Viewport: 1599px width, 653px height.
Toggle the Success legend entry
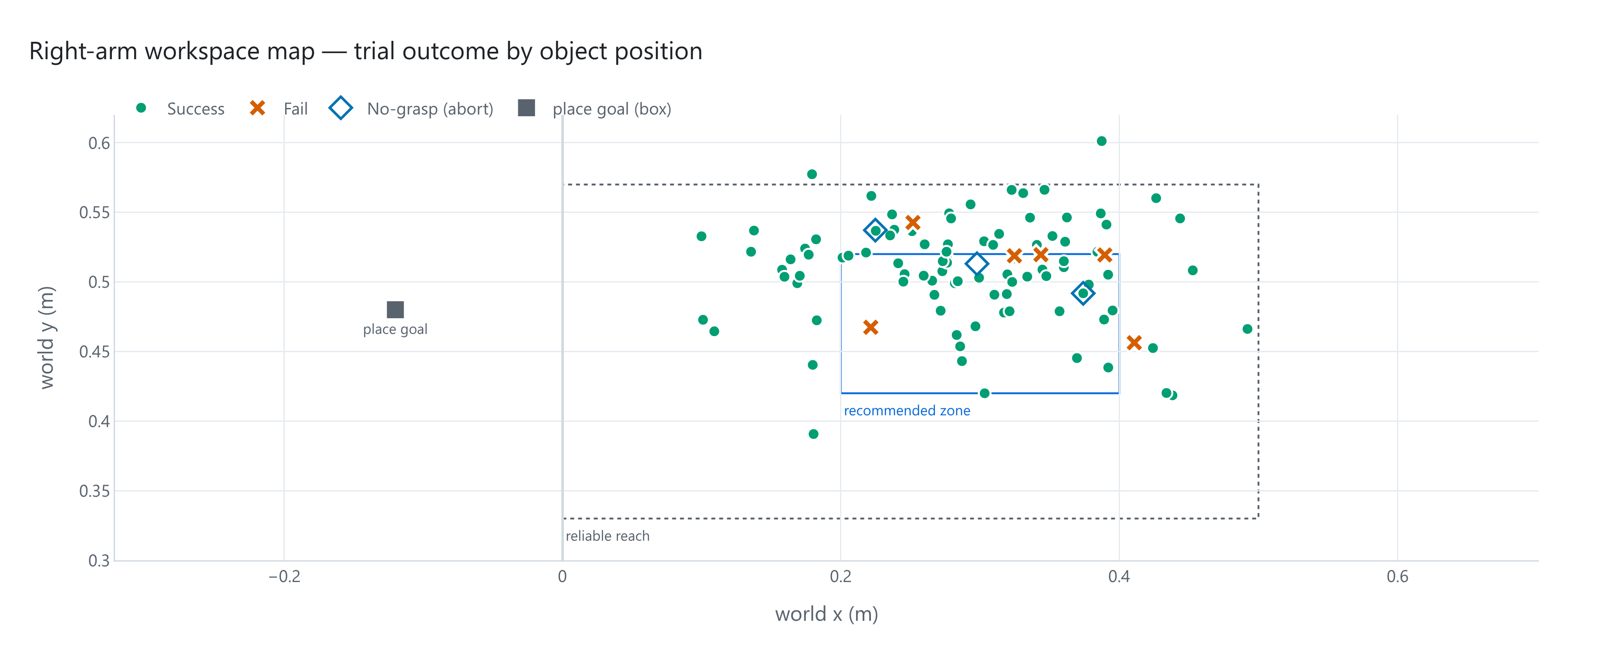[x=180, y=109]
